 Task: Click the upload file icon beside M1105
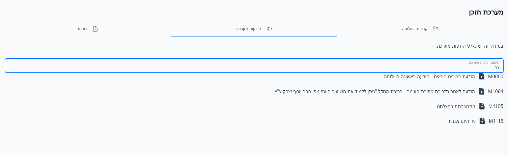tap(482, 106)
